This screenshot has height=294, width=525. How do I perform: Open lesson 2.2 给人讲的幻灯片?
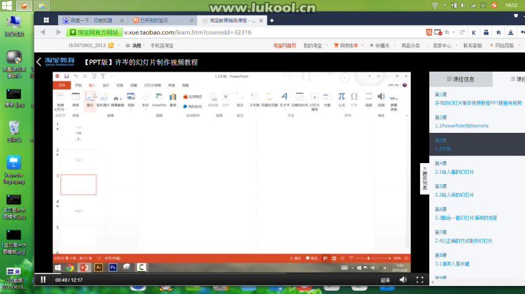[x=454, y=195]
